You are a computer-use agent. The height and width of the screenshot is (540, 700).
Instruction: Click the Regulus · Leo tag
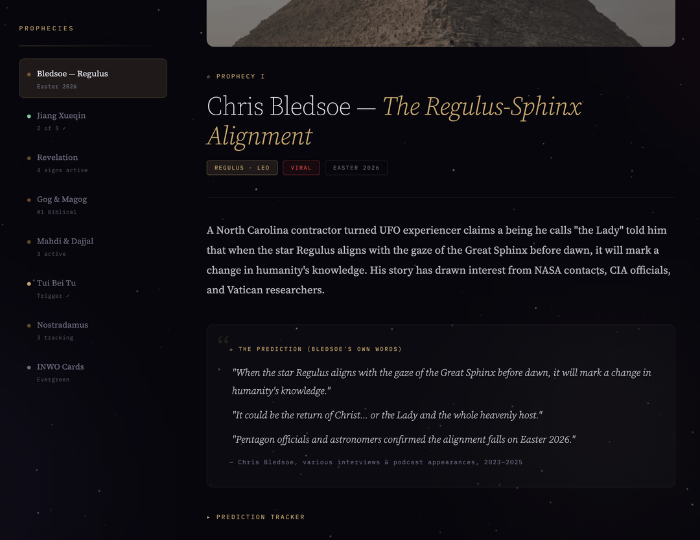tap(242, 168)
